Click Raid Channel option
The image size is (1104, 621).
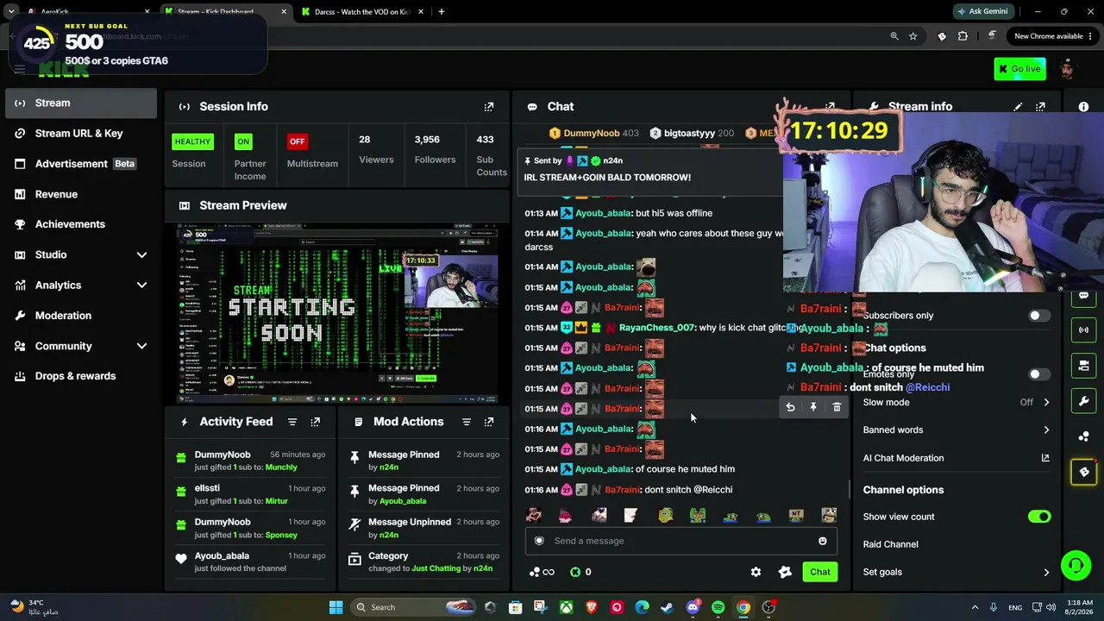pyautogui.click(x=890, y=544)
